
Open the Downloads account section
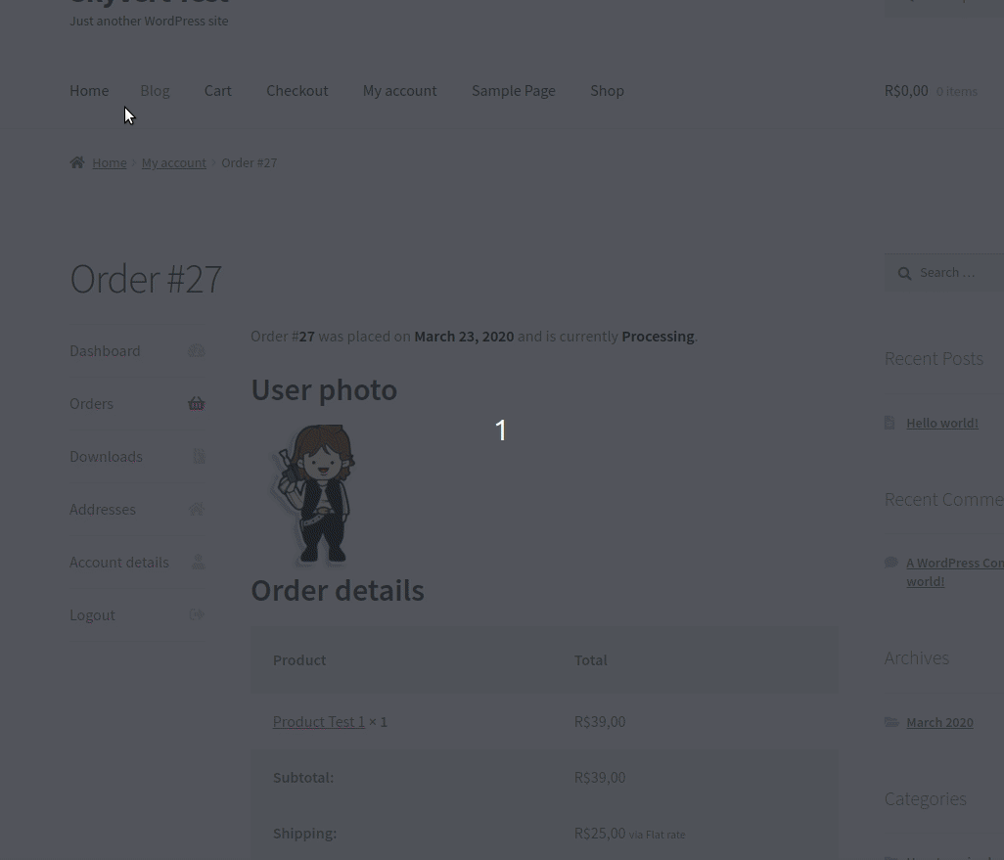[x=107, y=457]
